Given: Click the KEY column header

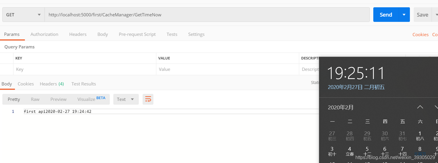Looking at the screenshot, I should point(19,58).
